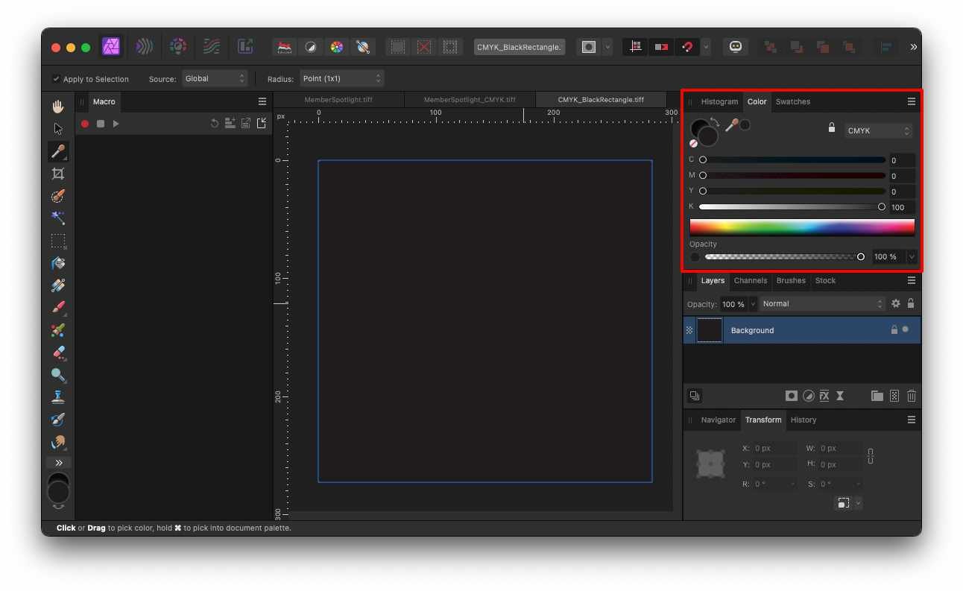963x591 pixels.
Task: Select the View hand tool
Action: (x=58, y=107)
